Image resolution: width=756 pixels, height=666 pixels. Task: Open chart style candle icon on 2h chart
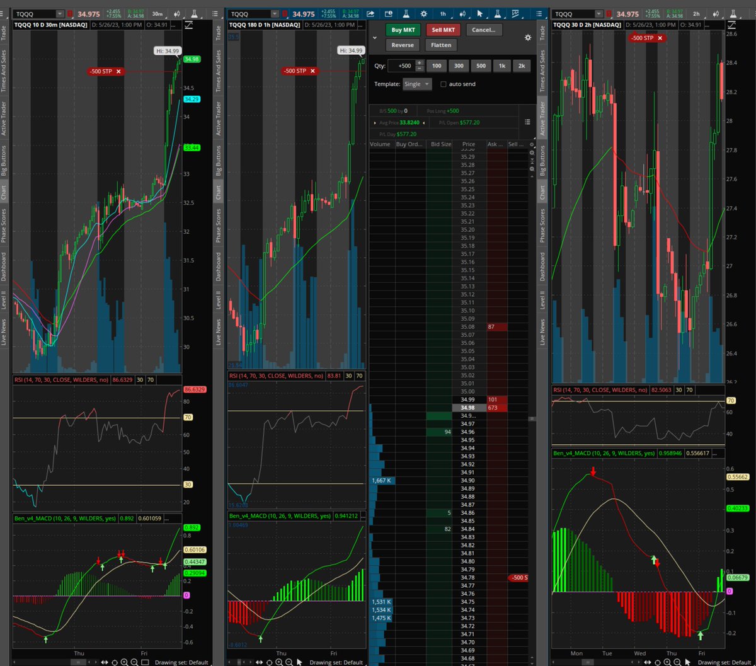[x=716, y=14]
